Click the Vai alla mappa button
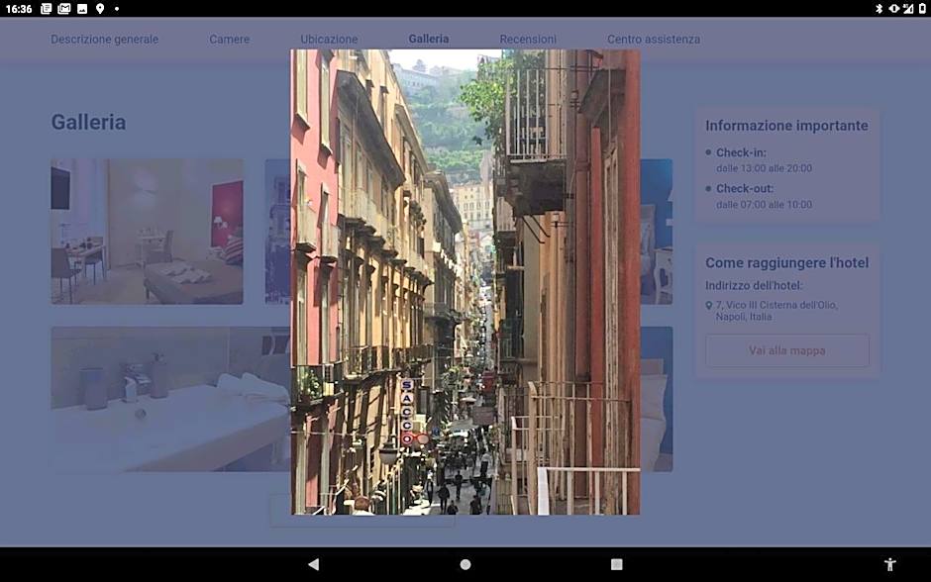The image size is (931, 582). coord(786,350)
